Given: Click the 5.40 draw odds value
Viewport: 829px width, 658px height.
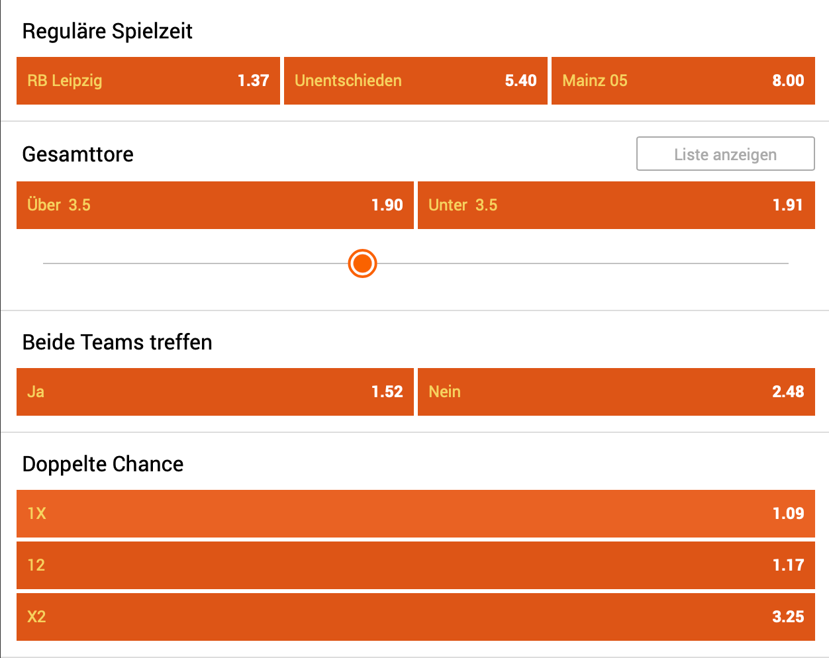Looking at the screenshot, I should tap(520, 81).
